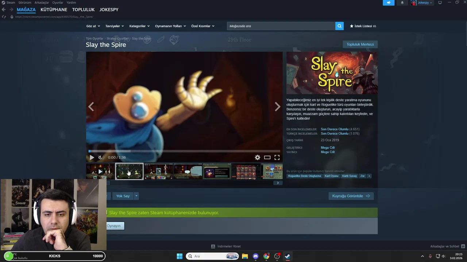Open the Arkadaşlar menu

[42, 3]
